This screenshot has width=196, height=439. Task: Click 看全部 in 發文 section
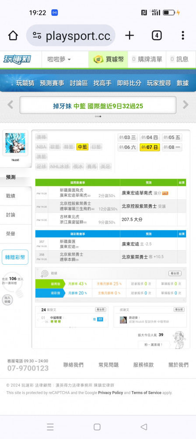point(101,309)
